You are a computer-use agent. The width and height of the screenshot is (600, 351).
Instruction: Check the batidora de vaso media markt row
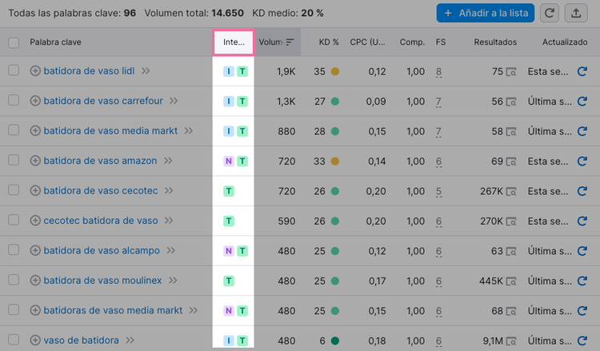tap(14, 130)
